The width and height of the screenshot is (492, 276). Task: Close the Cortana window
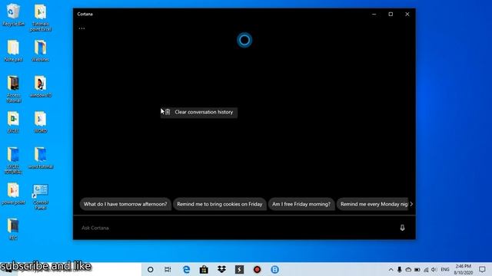[407, 14]
